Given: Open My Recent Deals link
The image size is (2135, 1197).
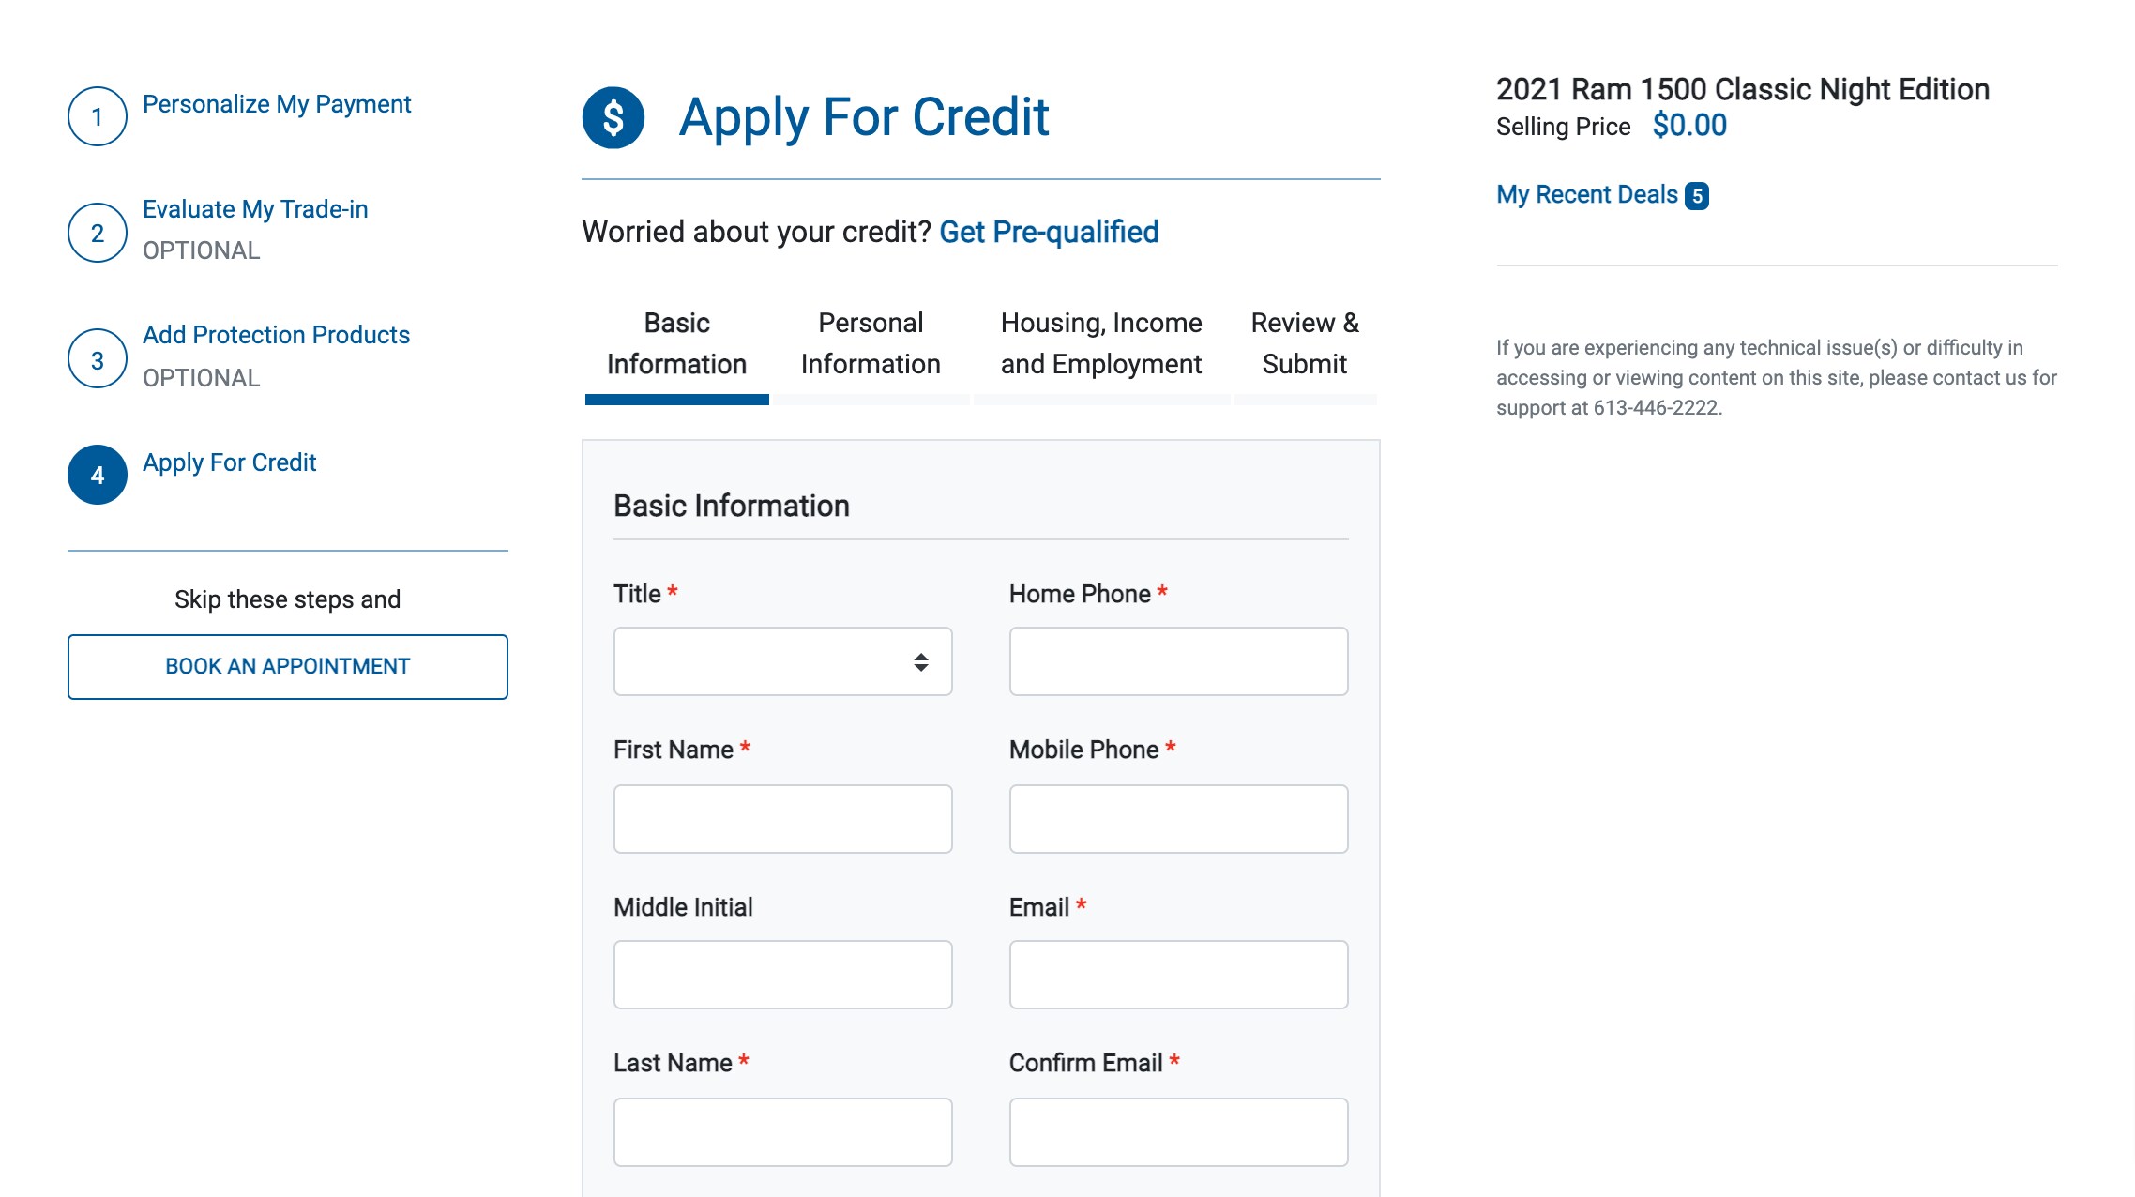Looking at the screenshot, I should (x=1587, y=194).
